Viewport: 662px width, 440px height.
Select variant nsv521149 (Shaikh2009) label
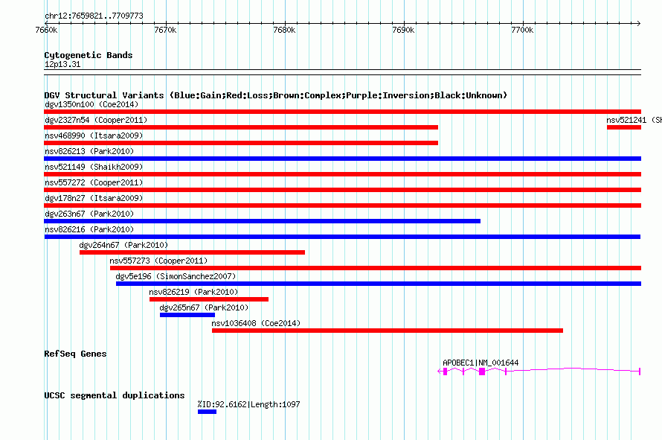94,167
